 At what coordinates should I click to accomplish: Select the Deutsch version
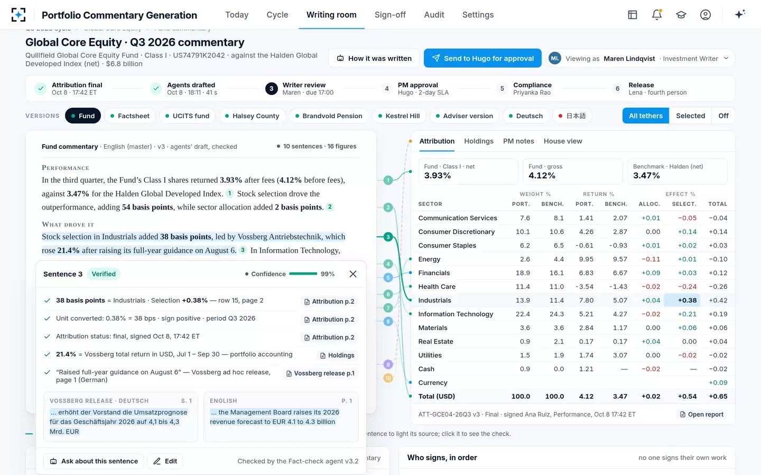pyautogui.click(x=526, y=116)
